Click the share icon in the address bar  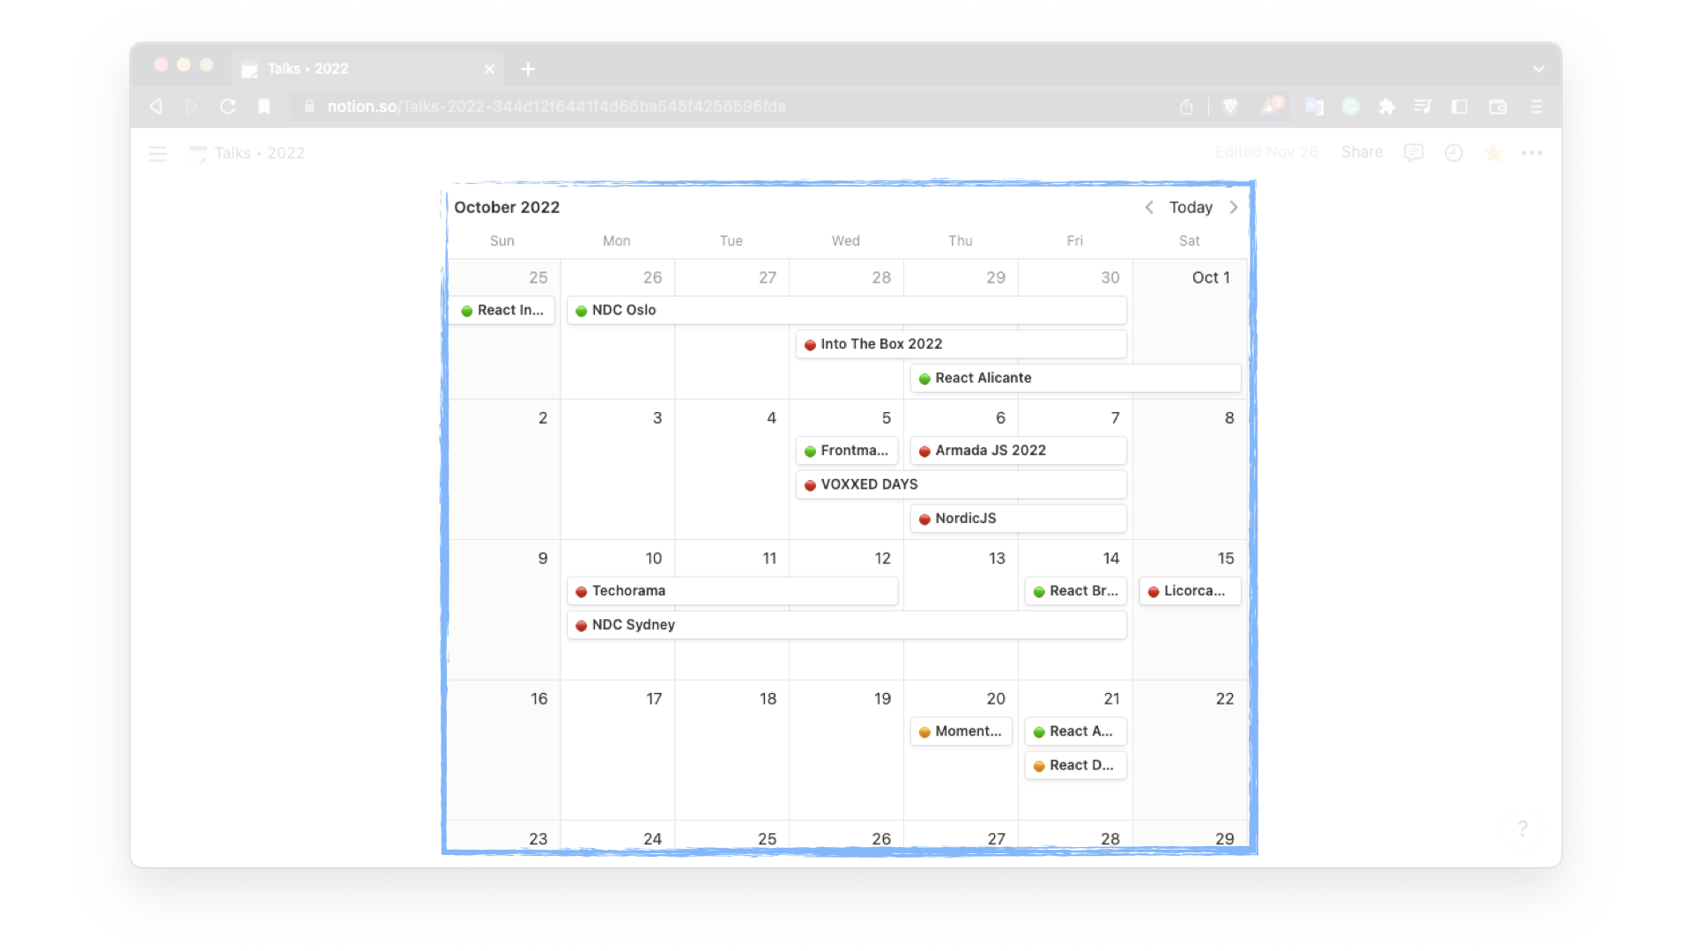(1186, 107)
